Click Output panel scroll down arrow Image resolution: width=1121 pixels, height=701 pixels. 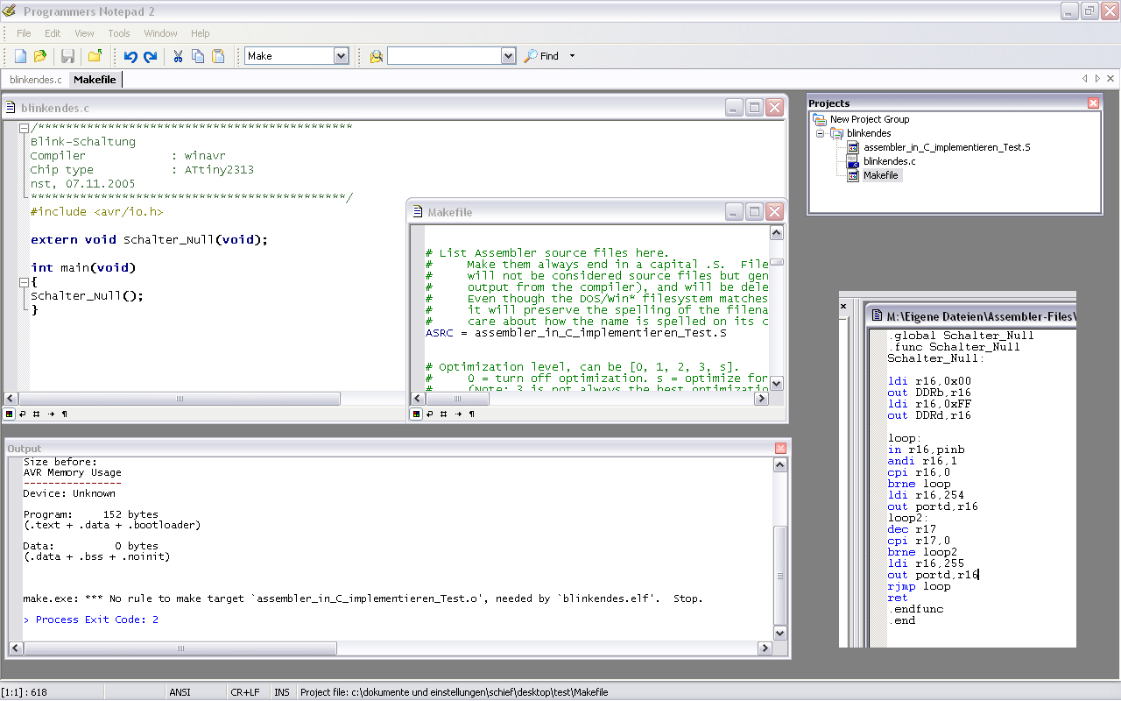[x=780, y=633]
